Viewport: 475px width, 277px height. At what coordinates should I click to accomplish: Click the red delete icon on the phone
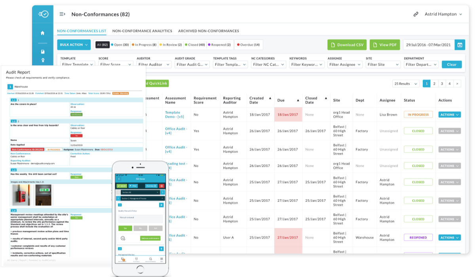pos(161,185)
